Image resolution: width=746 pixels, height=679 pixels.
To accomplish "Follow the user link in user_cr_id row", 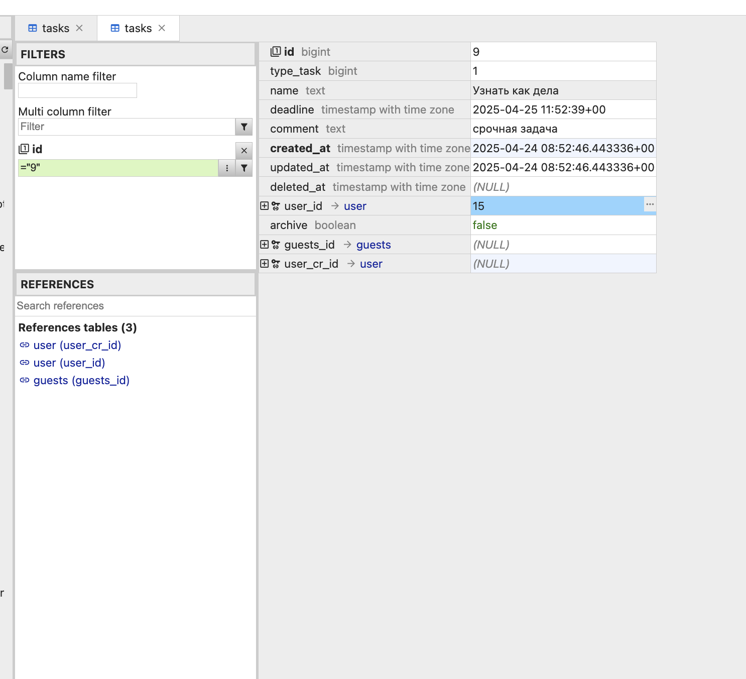I will pyautogui.click(x=371, y=264).
